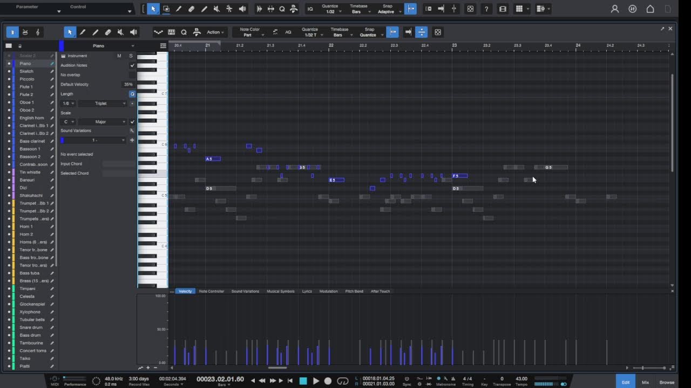Image resolution: width=691 pixels, height=388 pixels.
Task: Toggle the Audition Notes checkbox
Action: 132,65
